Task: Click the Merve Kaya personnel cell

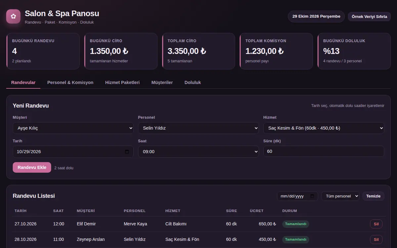Action: (x=135, y=224)
